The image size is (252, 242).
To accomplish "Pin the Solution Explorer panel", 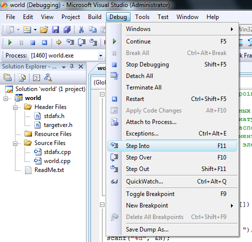I will 72,66.
